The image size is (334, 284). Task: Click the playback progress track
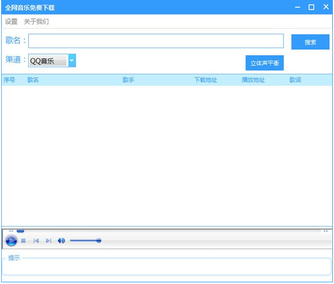point(169,231)
